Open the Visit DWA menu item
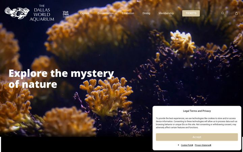The image size is (243, 152). point(66,13)
